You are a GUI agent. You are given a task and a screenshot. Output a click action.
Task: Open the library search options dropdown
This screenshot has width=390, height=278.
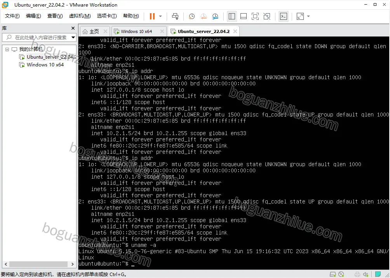click(x=73, y=38)
